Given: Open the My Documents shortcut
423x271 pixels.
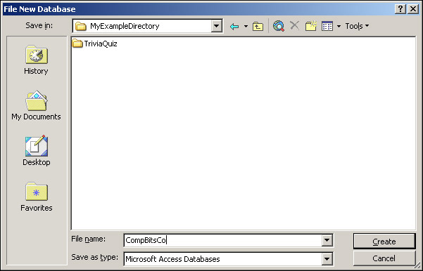Looking at the screenshot, I should pyautogui.click(x=36, y=105).
